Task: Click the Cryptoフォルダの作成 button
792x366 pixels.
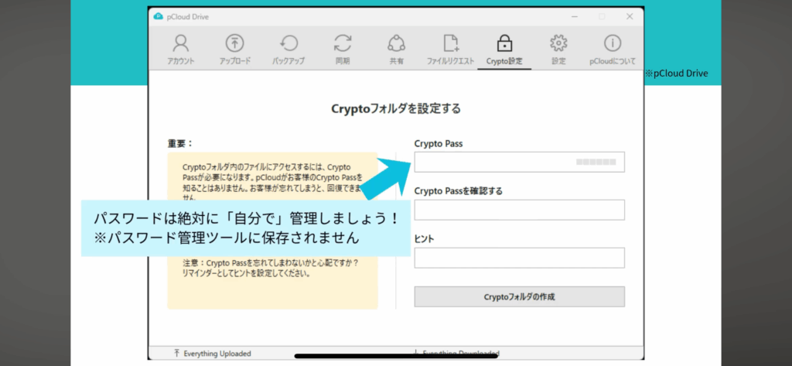Action: click(519, 296)
